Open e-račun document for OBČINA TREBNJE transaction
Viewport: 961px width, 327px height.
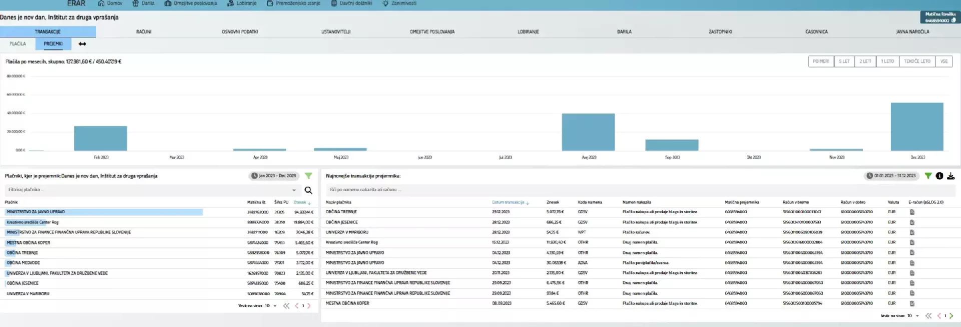(912, 212)
